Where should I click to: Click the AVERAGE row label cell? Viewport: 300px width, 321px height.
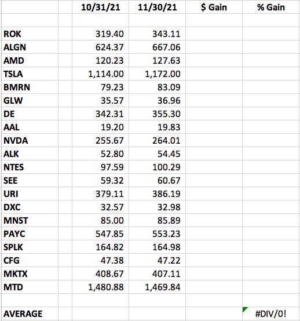(x=30, y=313)
